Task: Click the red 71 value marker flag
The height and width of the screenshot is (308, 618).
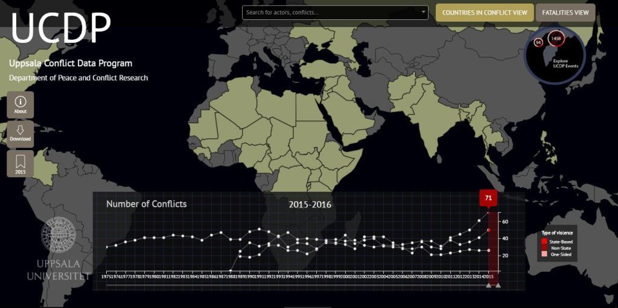Action: click(488, 197)
